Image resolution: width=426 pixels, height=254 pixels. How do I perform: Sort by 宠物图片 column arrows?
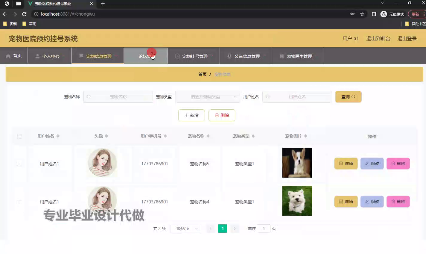tap(306, 136)
